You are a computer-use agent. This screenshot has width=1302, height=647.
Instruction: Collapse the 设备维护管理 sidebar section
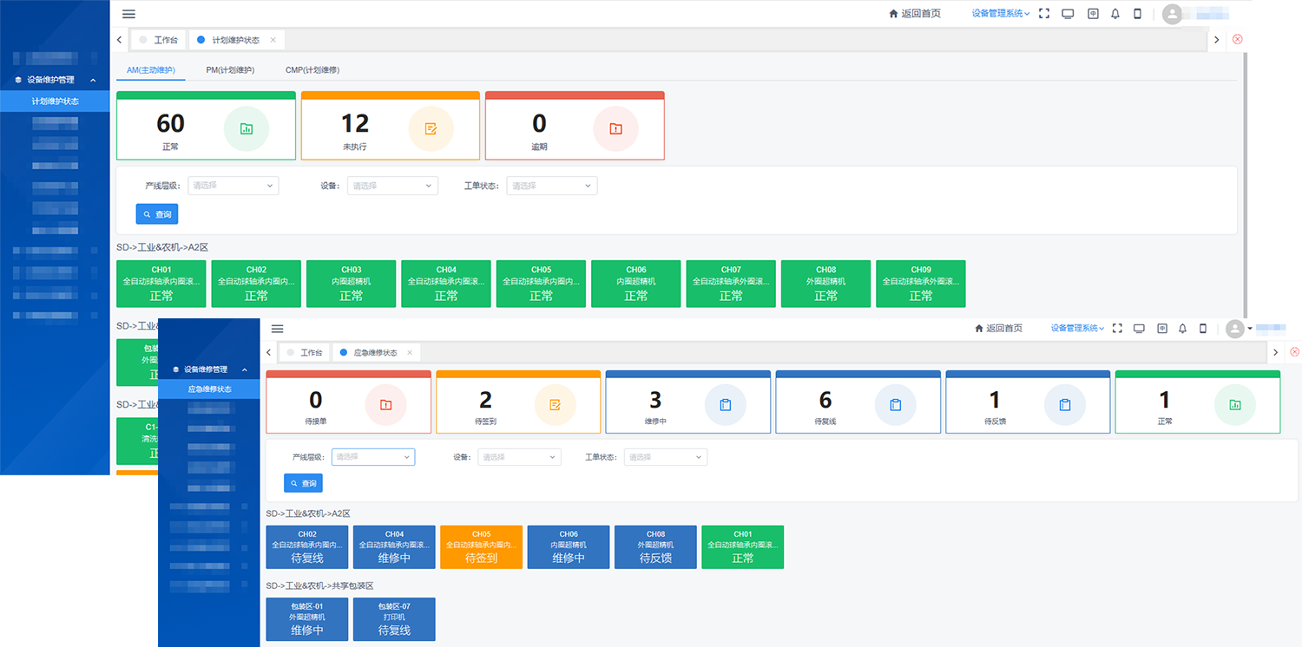[93, 80]
